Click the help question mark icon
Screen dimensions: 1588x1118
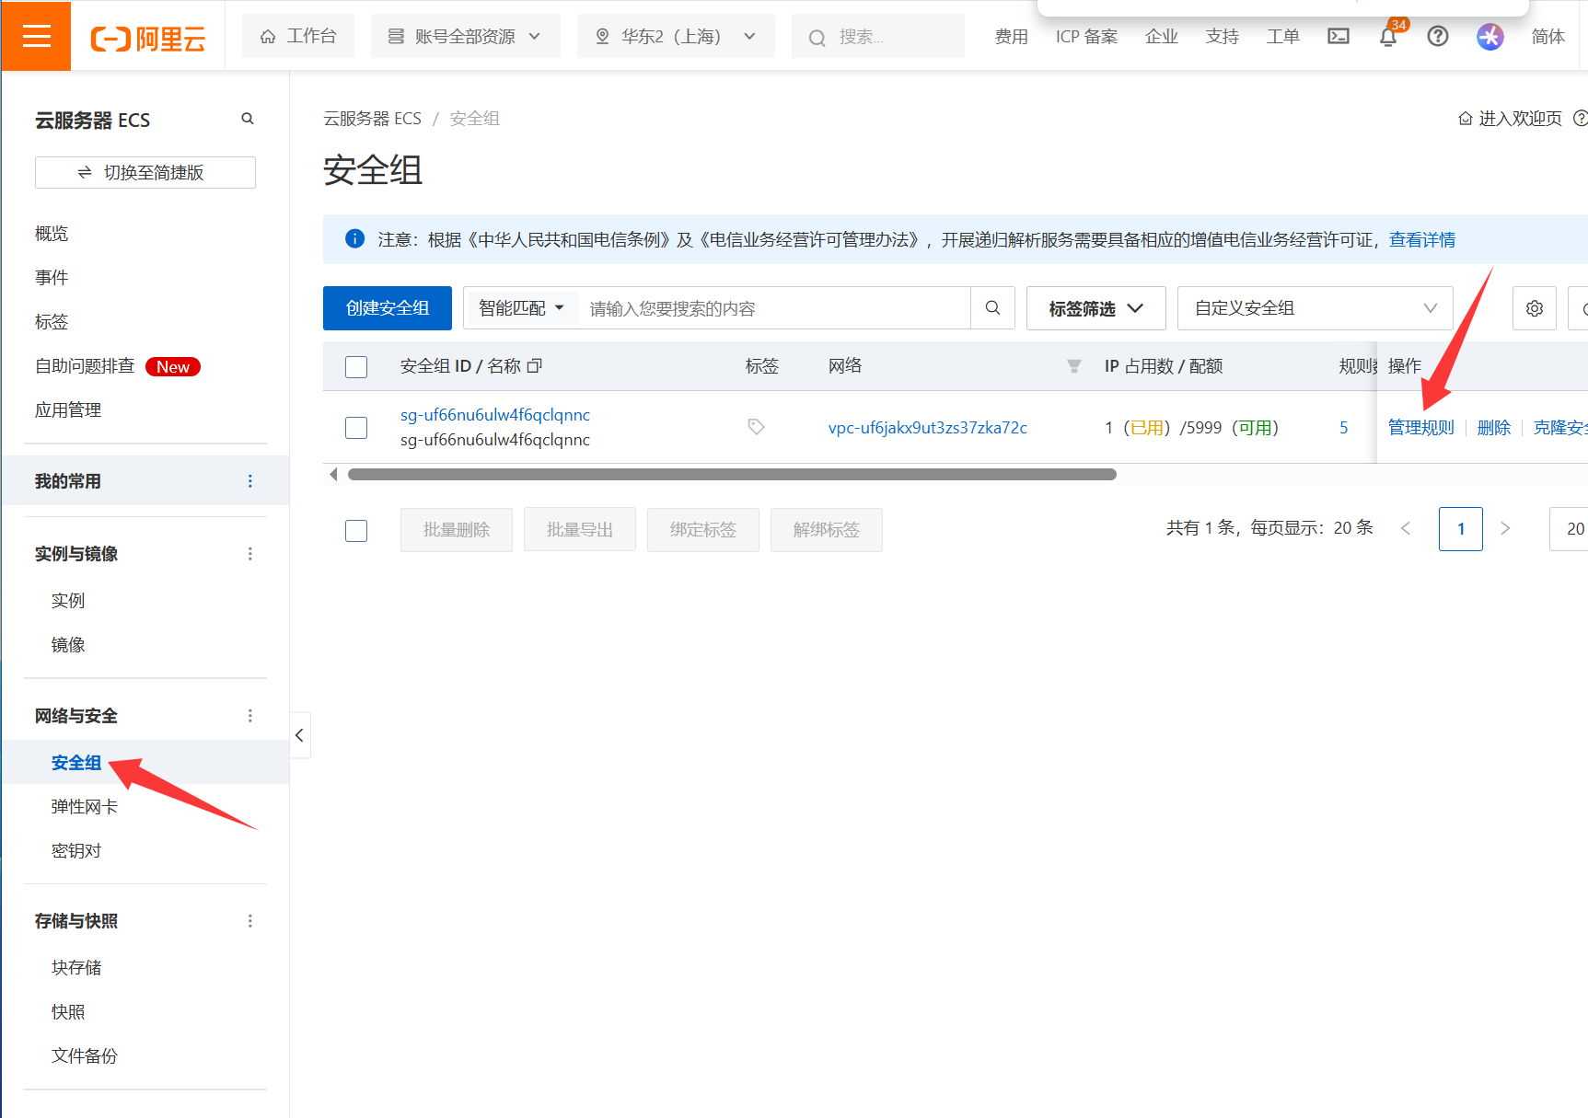tap(1437, 37)
